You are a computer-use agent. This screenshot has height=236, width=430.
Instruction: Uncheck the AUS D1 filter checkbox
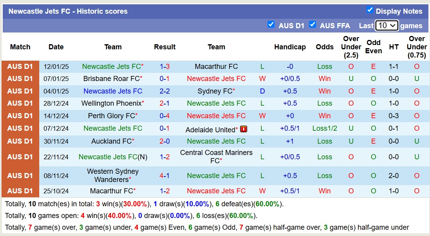tap(271, 25)
